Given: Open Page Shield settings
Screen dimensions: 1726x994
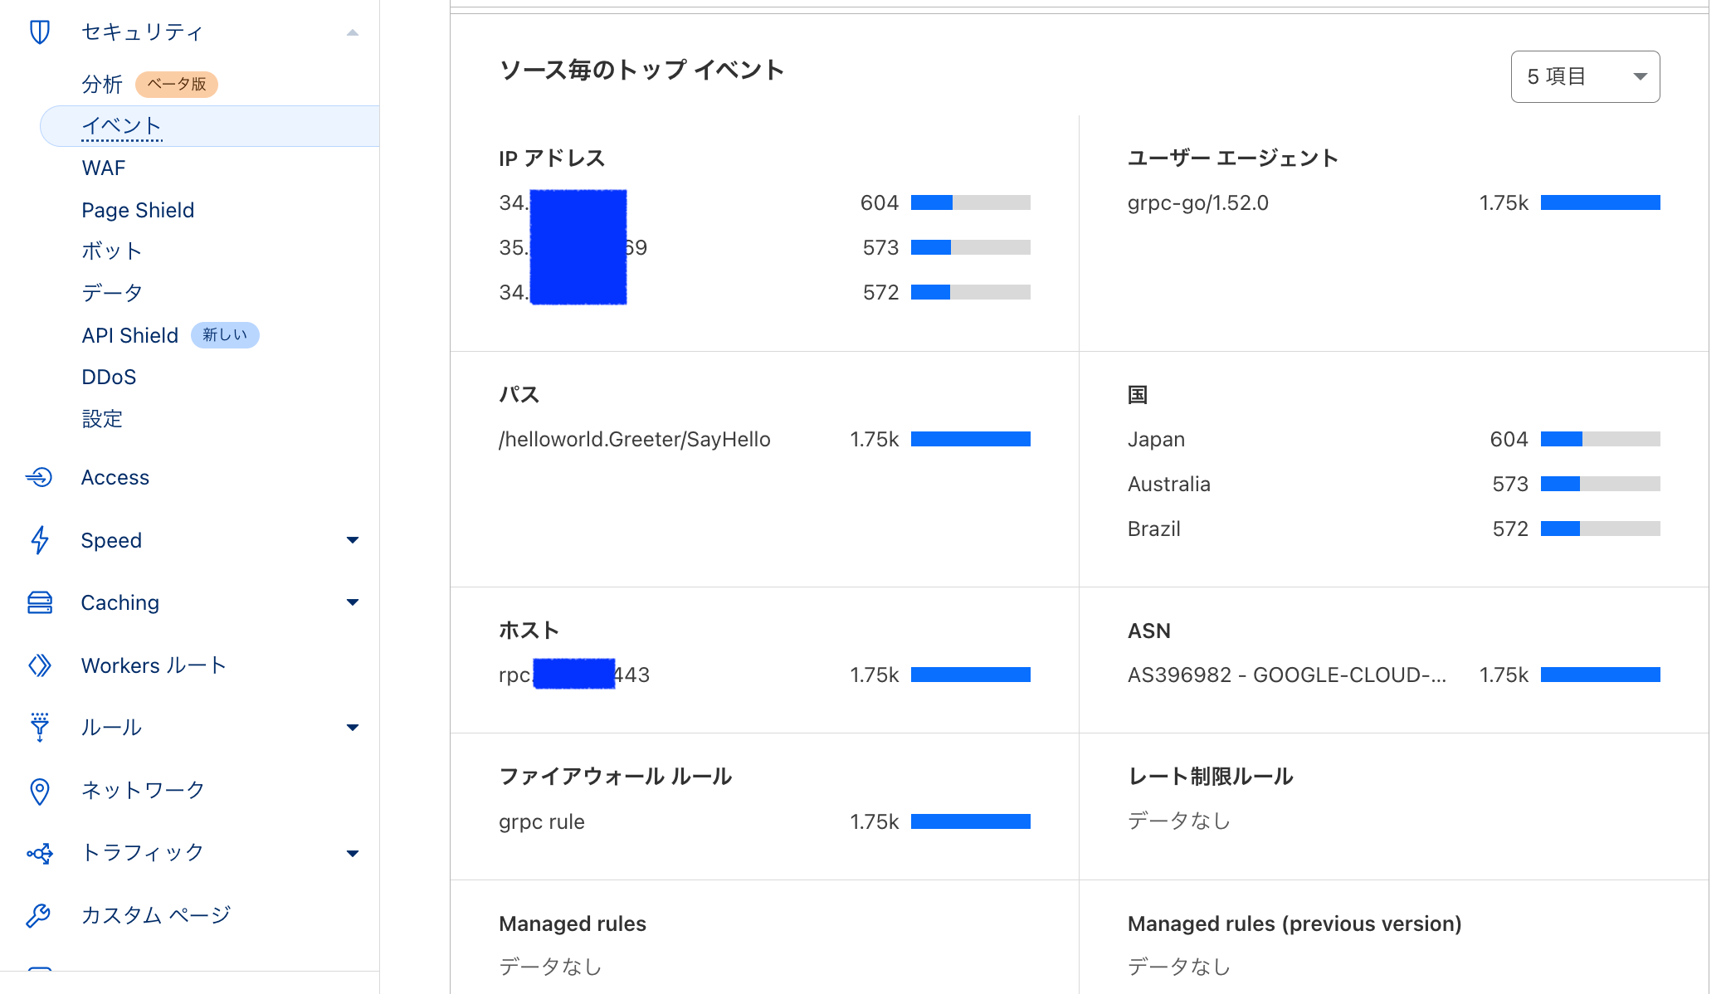Looking at the screenshot, I should pos(138,209).
